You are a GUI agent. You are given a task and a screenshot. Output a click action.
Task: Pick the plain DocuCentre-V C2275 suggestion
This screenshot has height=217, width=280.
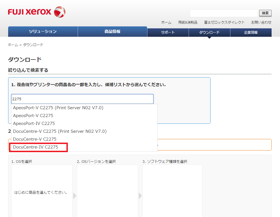35,139
